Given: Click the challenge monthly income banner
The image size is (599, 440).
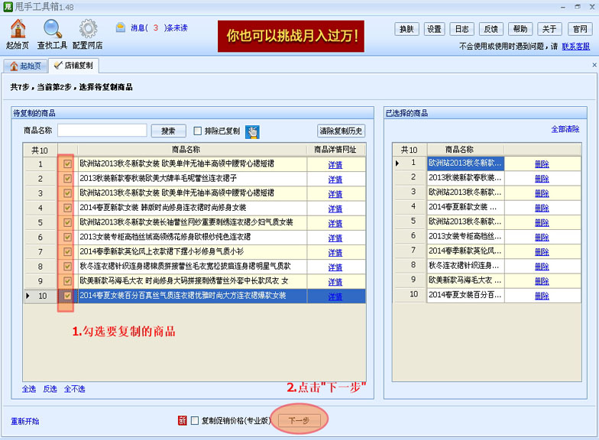Looking at the screenshot, I should click(x=290, y=37).
